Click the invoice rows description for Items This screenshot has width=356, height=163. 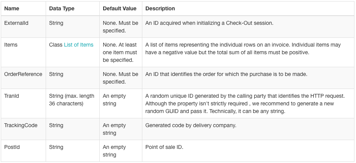pyautogui.click(x=243, y=48)
